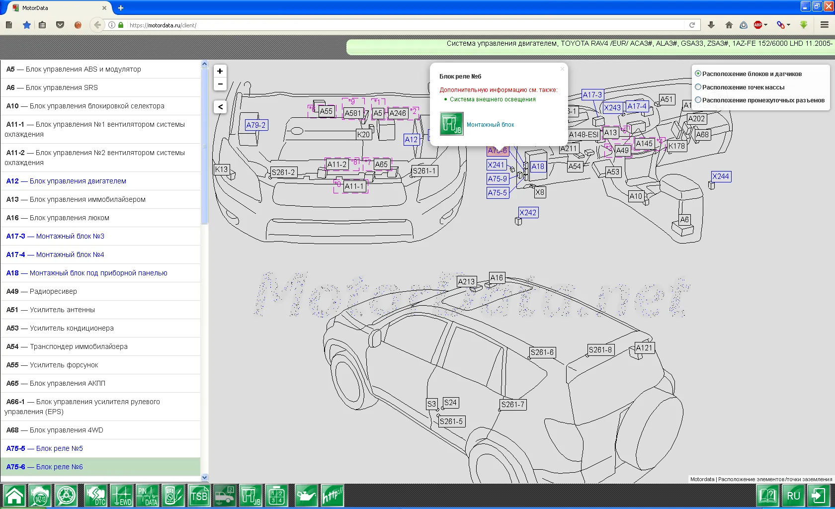Click the logout exit icon

click(820, 496)
